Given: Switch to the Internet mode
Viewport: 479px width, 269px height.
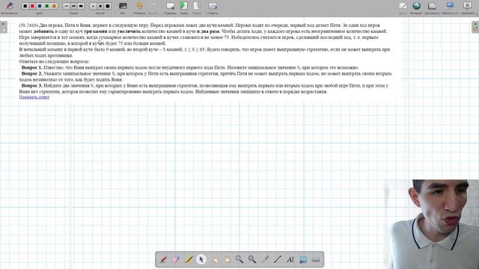Looking at the screenshot, I should pos(416,6).
